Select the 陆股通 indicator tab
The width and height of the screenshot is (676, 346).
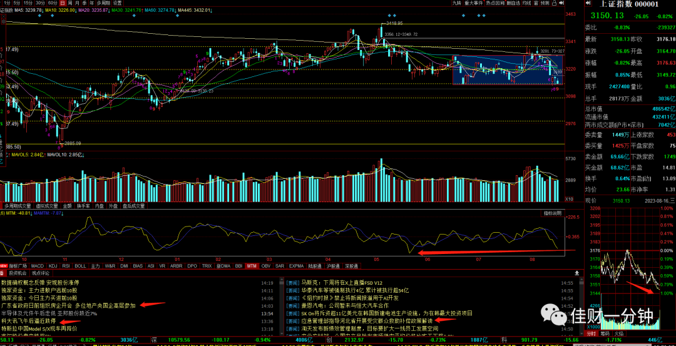(315, 266)
